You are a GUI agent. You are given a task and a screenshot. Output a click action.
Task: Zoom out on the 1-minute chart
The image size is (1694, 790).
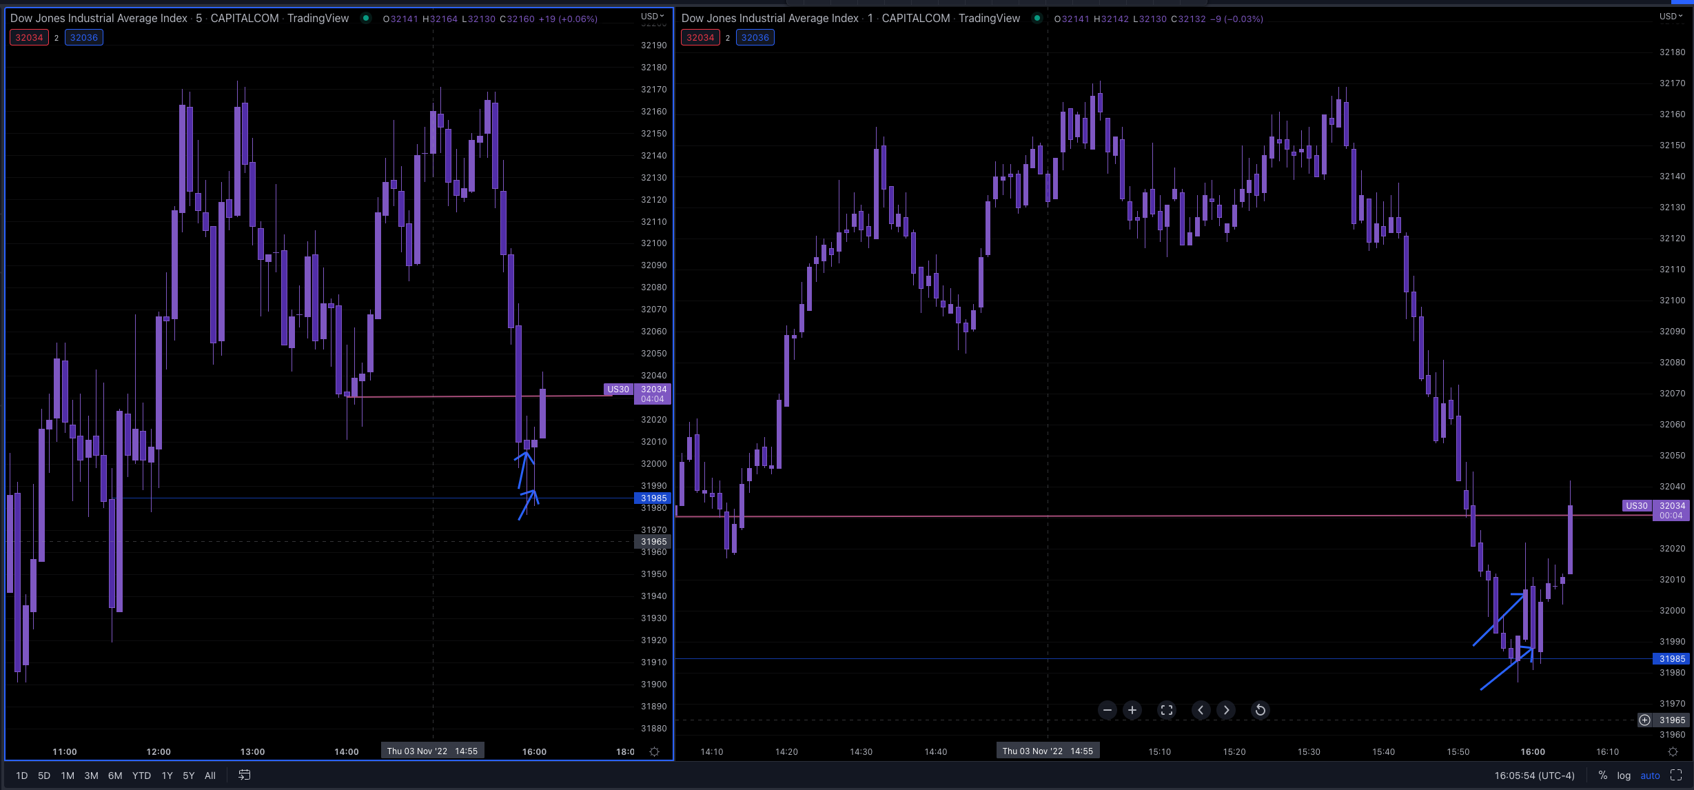[1108, 710]
